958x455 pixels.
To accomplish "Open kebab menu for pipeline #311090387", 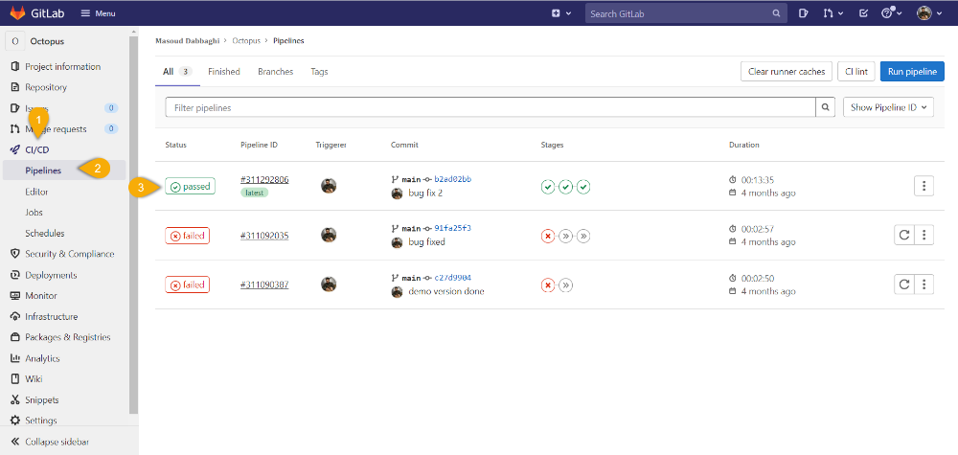I will coord(924,284).
